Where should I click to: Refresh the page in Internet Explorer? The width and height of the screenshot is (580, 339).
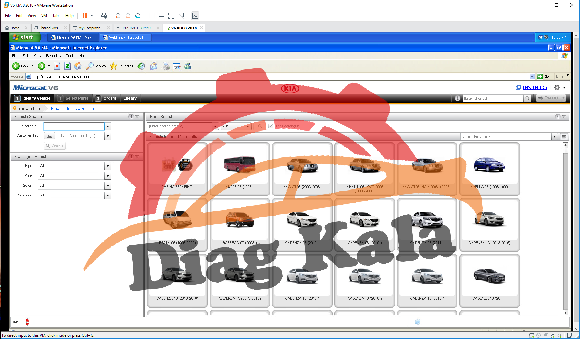67,66
